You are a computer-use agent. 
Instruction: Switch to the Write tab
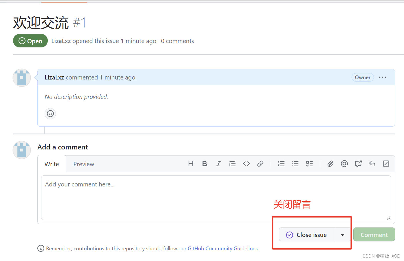click(52, 164)
